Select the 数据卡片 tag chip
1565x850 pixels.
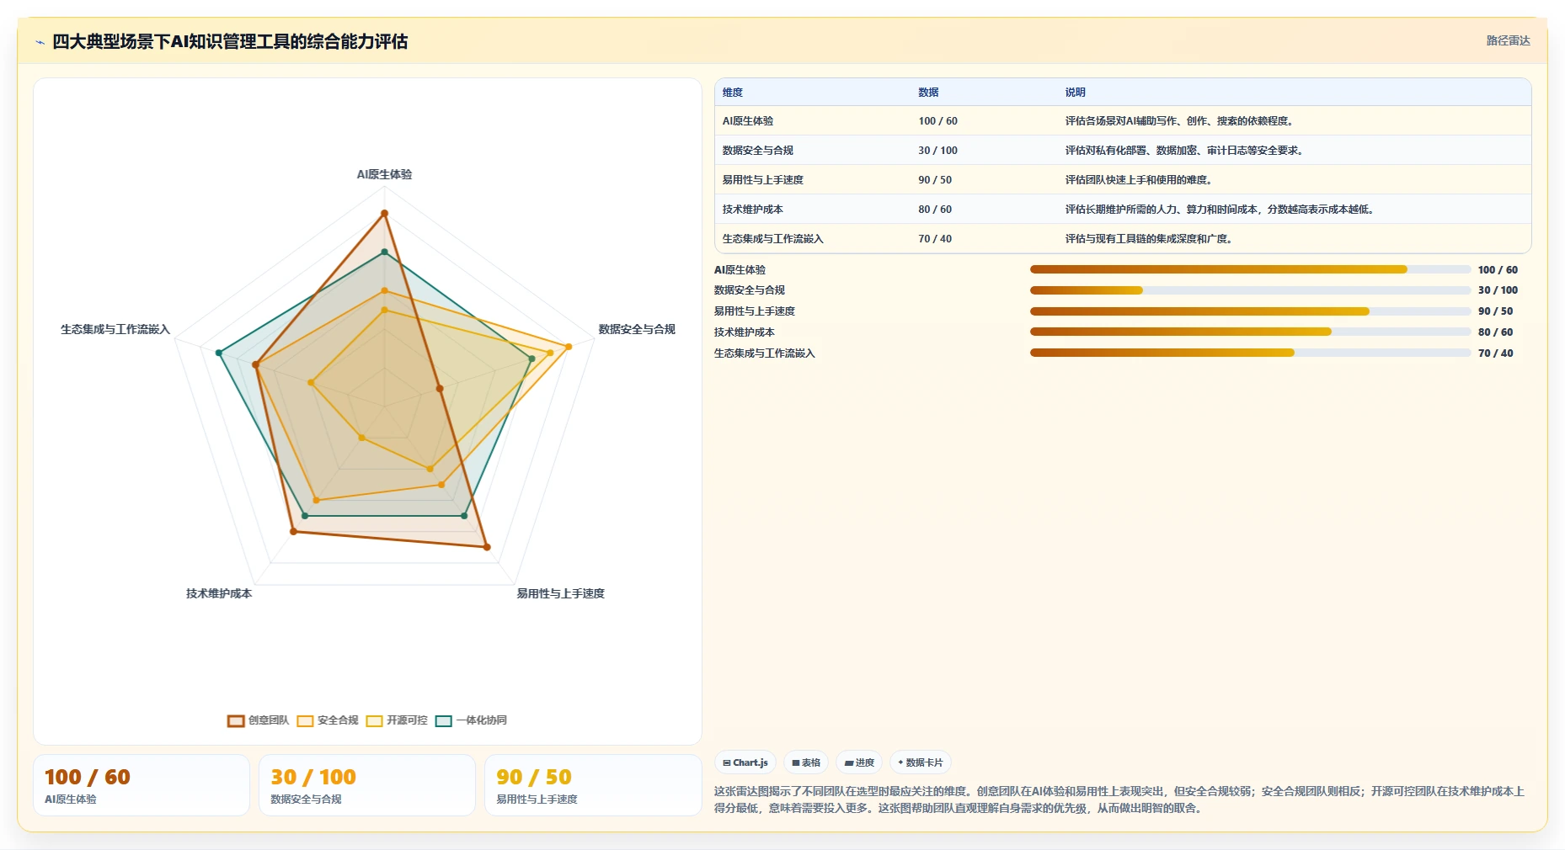click(921, 762)
